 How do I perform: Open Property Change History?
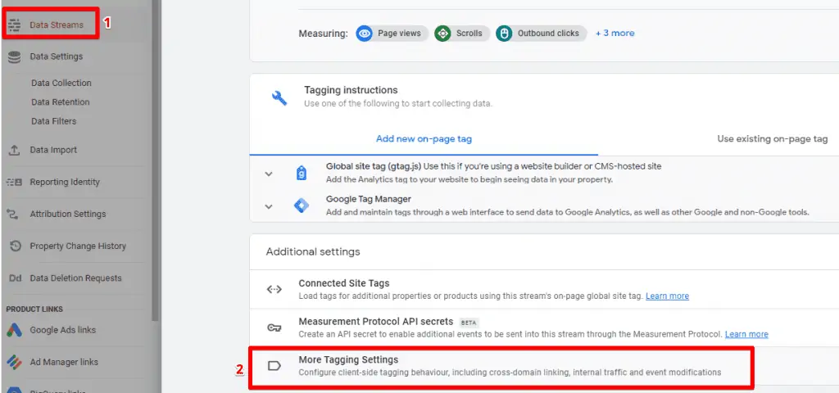[x=78, y=246]
